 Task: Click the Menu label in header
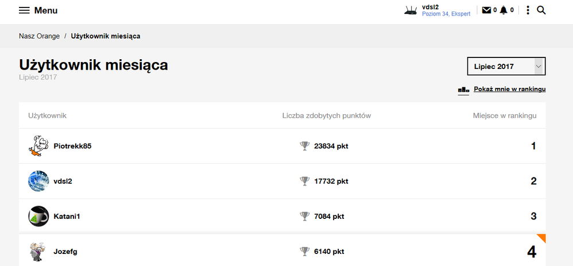tap(46, 10)
